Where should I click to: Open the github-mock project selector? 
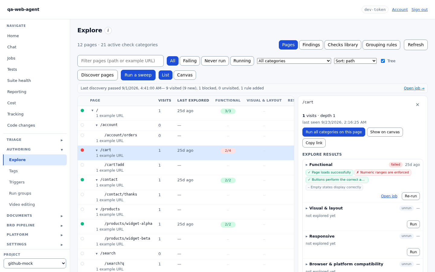35,263
